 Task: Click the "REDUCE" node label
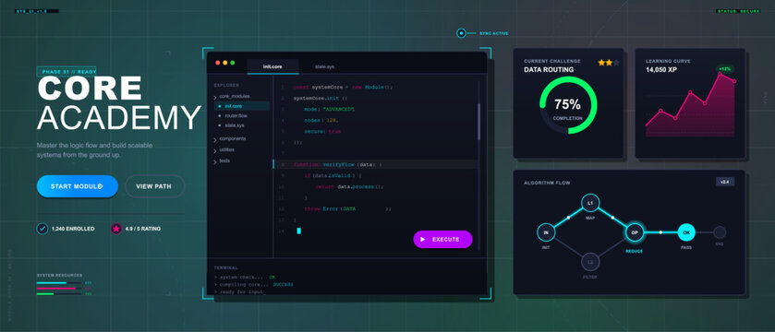pyautogui.click(x=635, y=252)
